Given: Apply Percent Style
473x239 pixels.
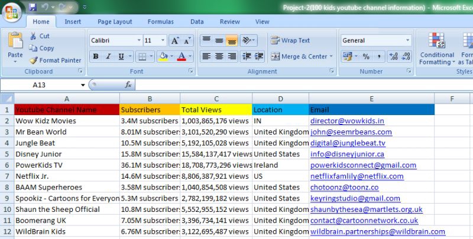Looking at the screenshot, I should tap(366, 56).
